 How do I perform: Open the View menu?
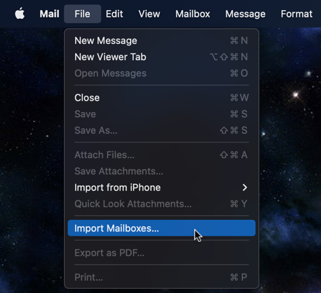tap(149, 14)
